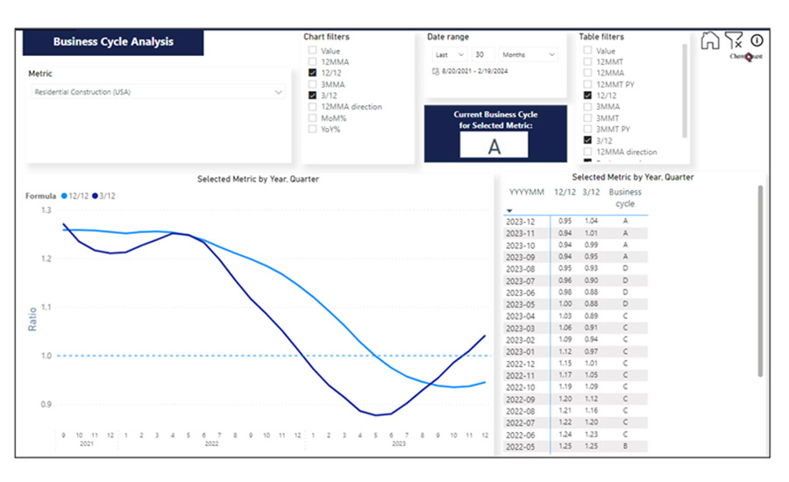Click the clear filters funnel icon
This screenshot has height=482, width=789.
click(734, 40)
